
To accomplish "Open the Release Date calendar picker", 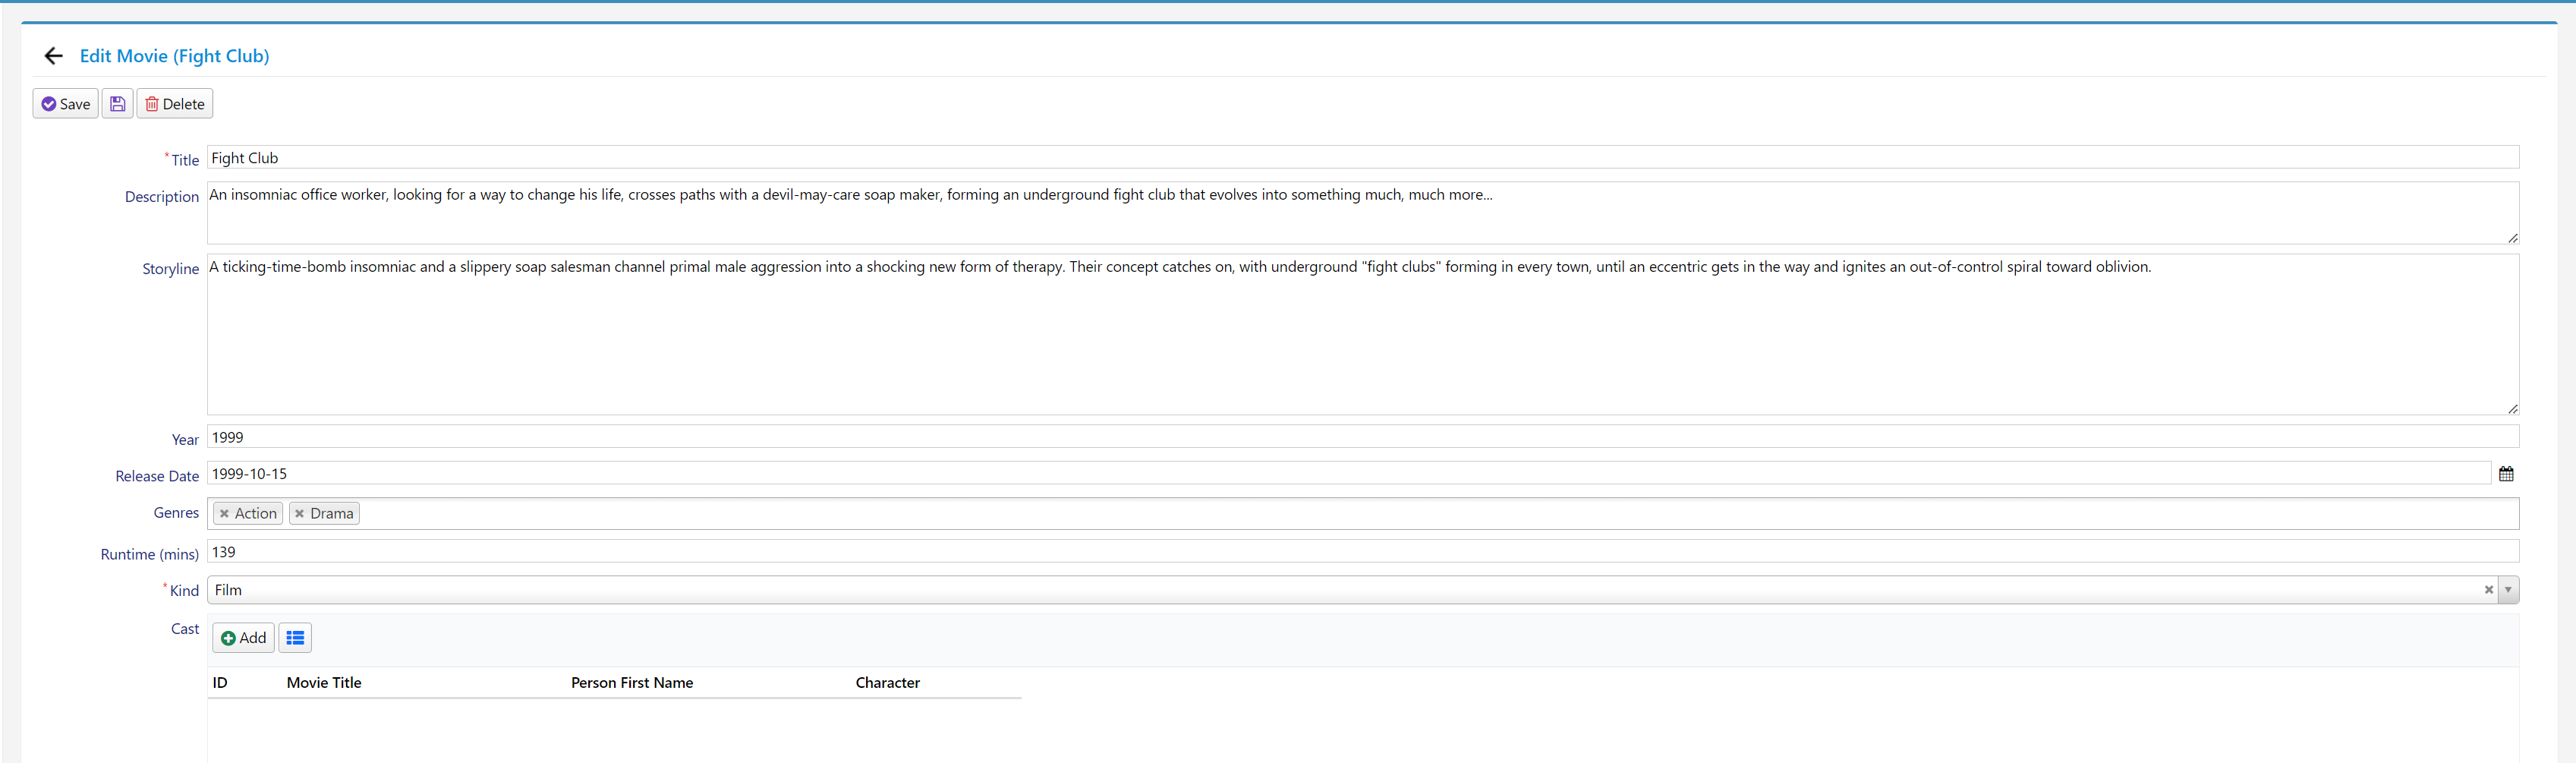I will click(2505, 474).
